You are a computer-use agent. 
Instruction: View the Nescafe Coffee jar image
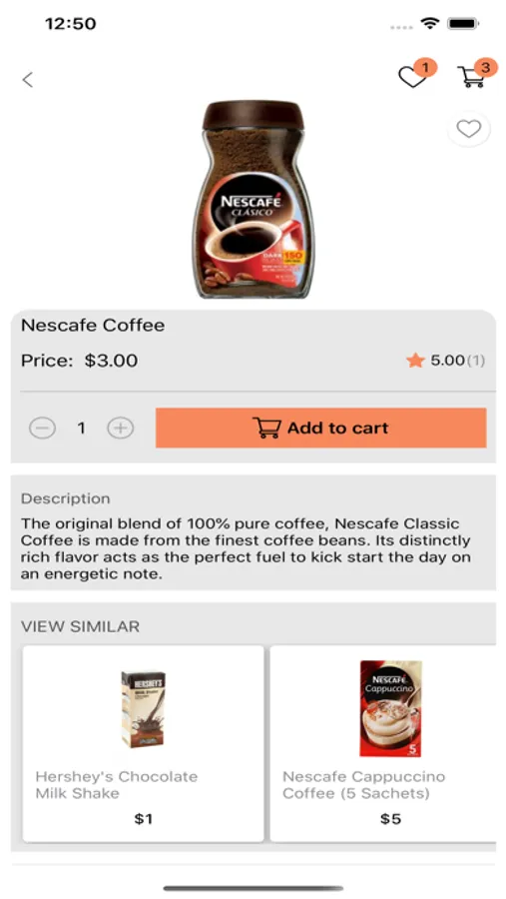[253, 200]
